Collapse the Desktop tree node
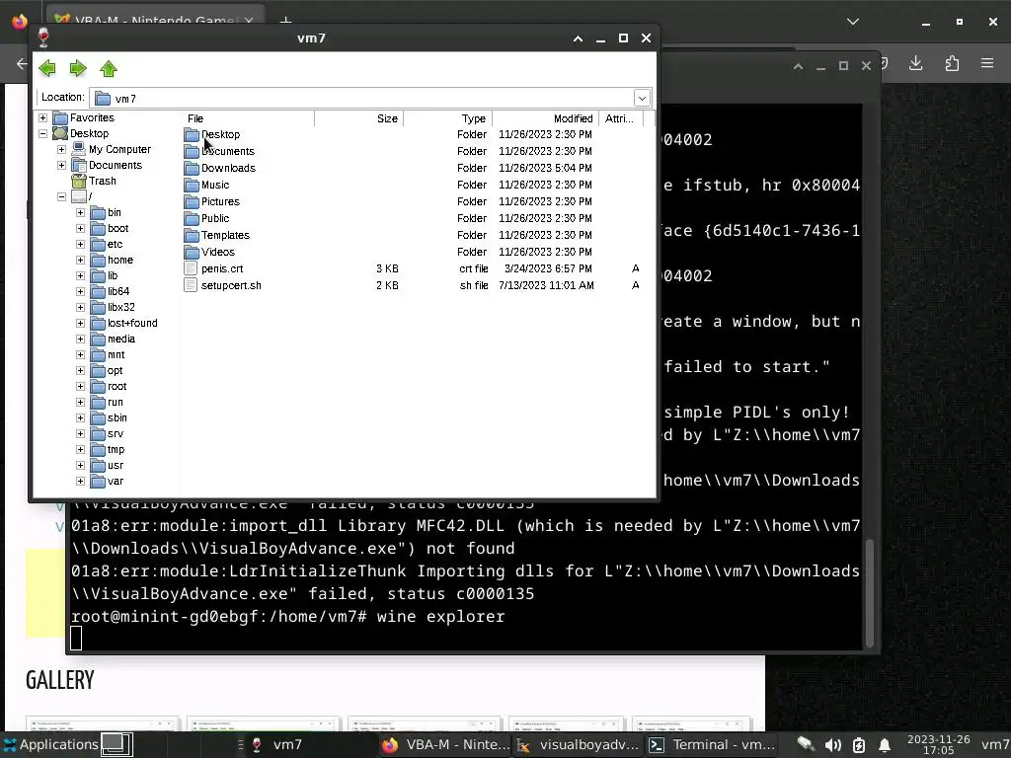 [x=42, y=133]
